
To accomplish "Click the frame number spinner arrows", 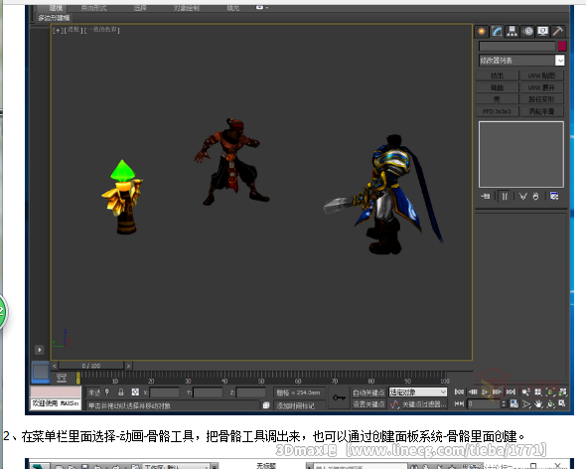I will coord(504,404).
